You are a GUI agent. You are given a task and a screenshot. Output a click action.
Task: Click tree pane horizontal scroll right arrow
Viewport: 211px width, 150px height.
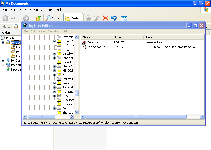pyautogui.click(x=72, y=116)
